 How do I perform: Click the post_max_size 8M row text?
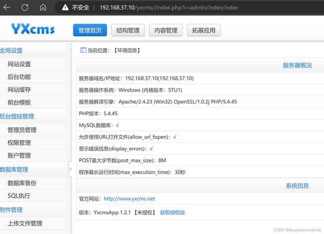[x=122, y=160]
